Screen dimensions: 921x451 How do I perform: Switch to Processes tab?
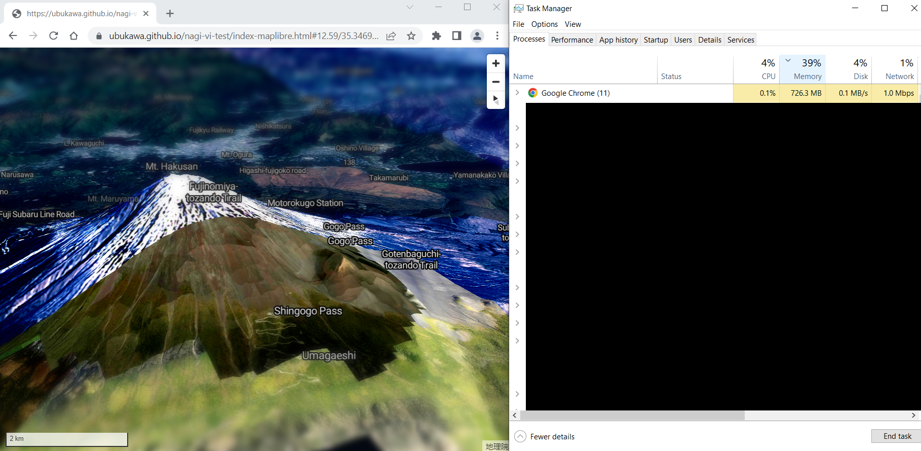coord(529,39)
